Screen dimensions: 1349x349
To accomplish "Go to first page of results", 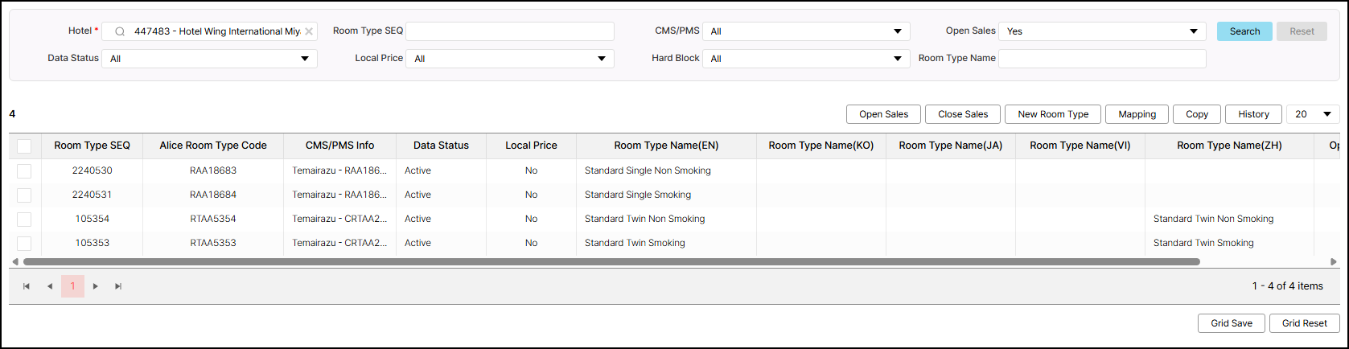I will click(x=27, y=286).
